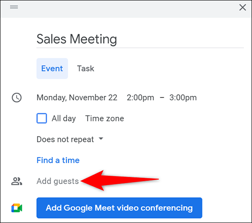Click the Google Meet camera icon

click(x=17, y=208)
